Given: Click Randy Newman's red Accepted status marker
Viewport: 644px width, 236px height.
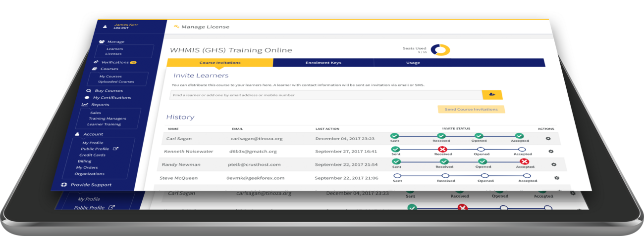Looking at the screenshot, I should coord(524,162).
